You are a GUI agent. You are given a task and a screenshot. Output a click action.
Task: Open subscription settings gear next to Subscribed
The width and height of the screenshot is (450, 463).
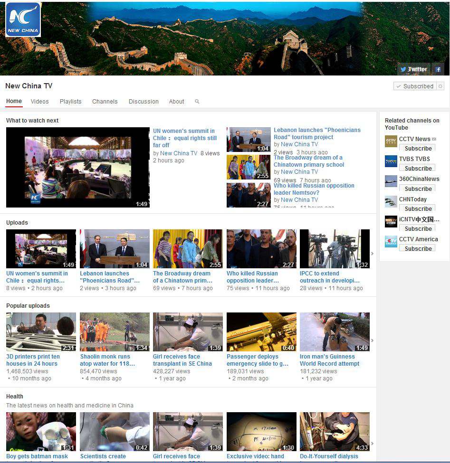tap(440, 86)
